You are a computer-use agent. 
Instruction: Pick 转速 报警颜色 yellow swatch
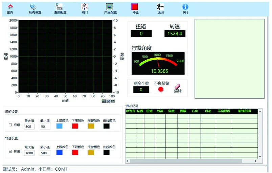pos(91,152)
